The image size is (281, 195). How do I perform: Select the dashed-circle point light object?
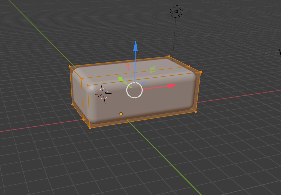[x=176, y=11]
